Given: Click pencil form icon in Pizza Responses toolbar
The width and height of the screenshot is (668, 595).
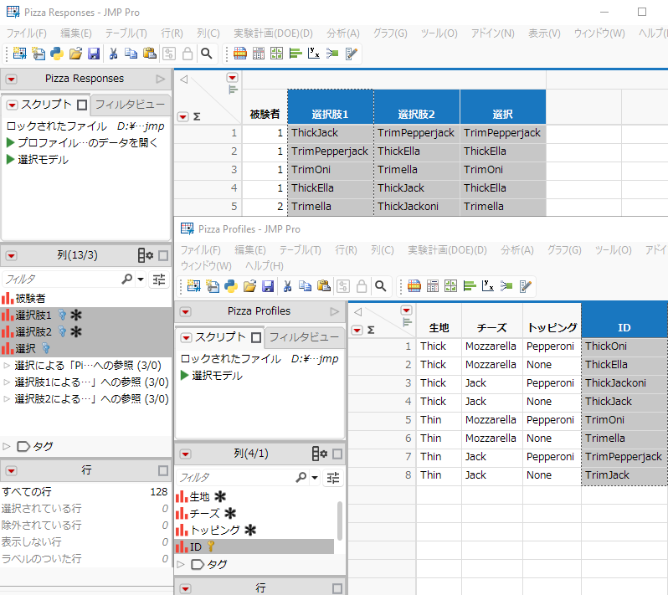Looking at the screenshot, I should pyautogui.click(x=351, y=54).
